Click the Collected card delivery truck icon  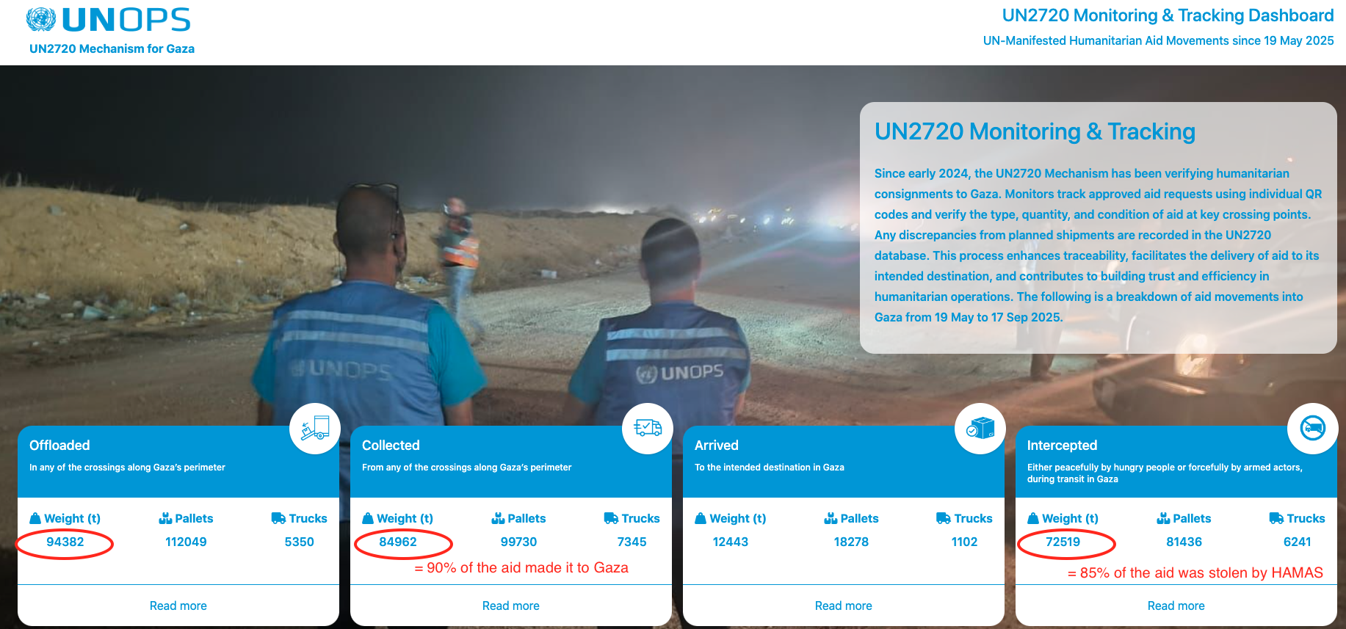(x=648, y=429)
